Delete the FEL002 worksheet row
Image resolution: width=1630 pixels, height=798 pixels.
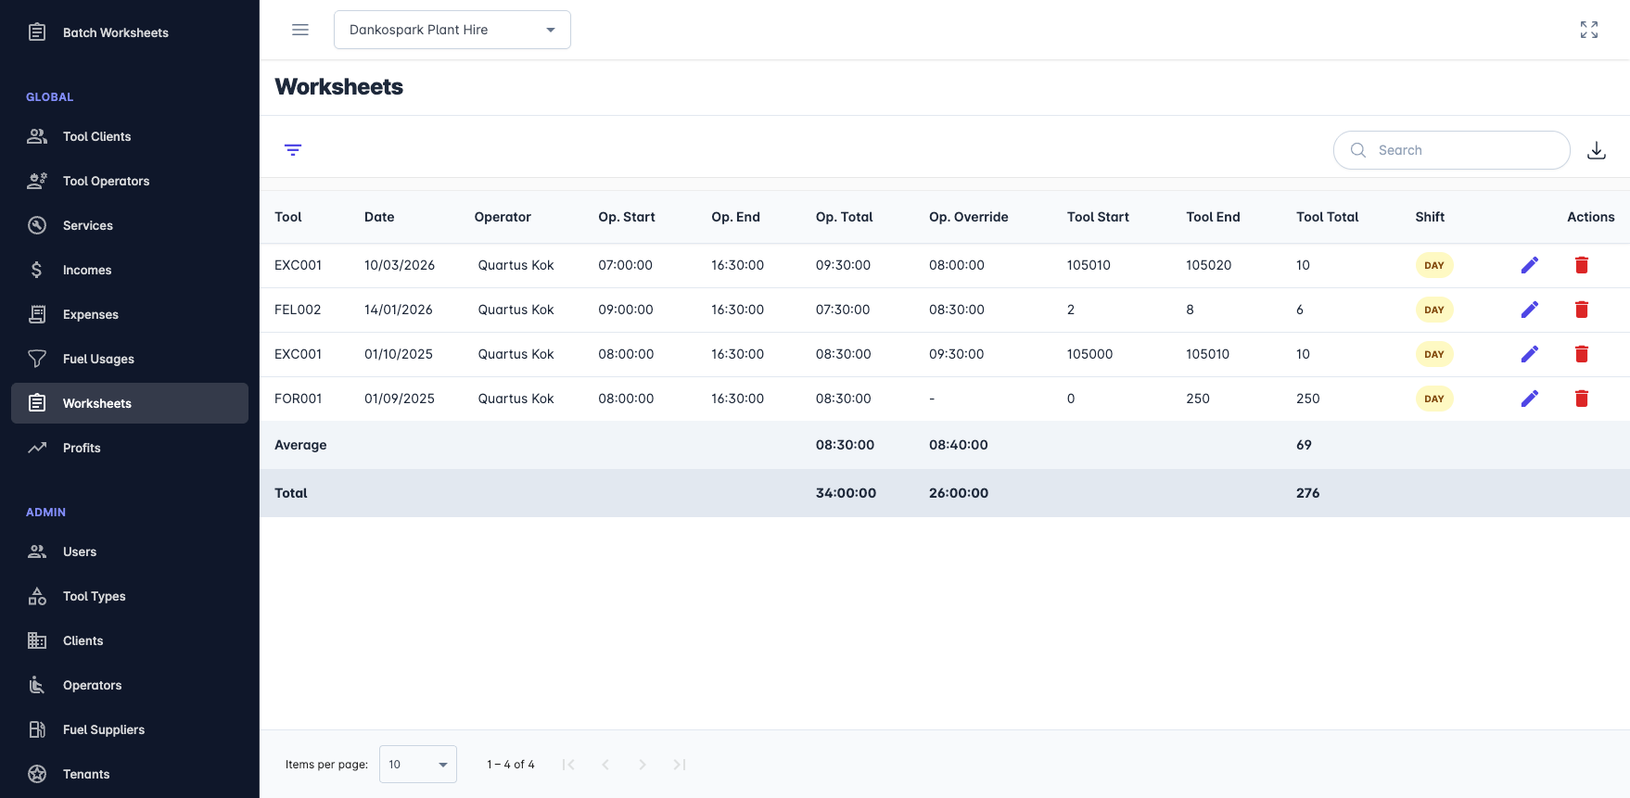click(x=1582, y=310)
